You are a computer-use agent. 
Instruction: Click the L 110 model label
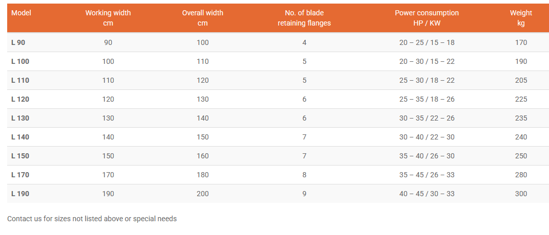click(20, 80)
